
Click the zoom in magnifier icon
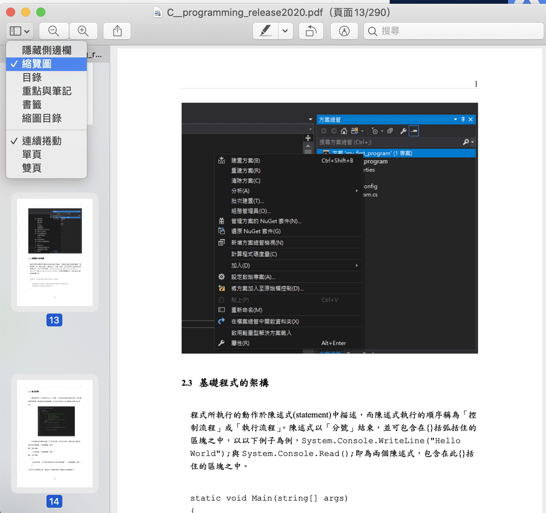[x=83, y=31]
